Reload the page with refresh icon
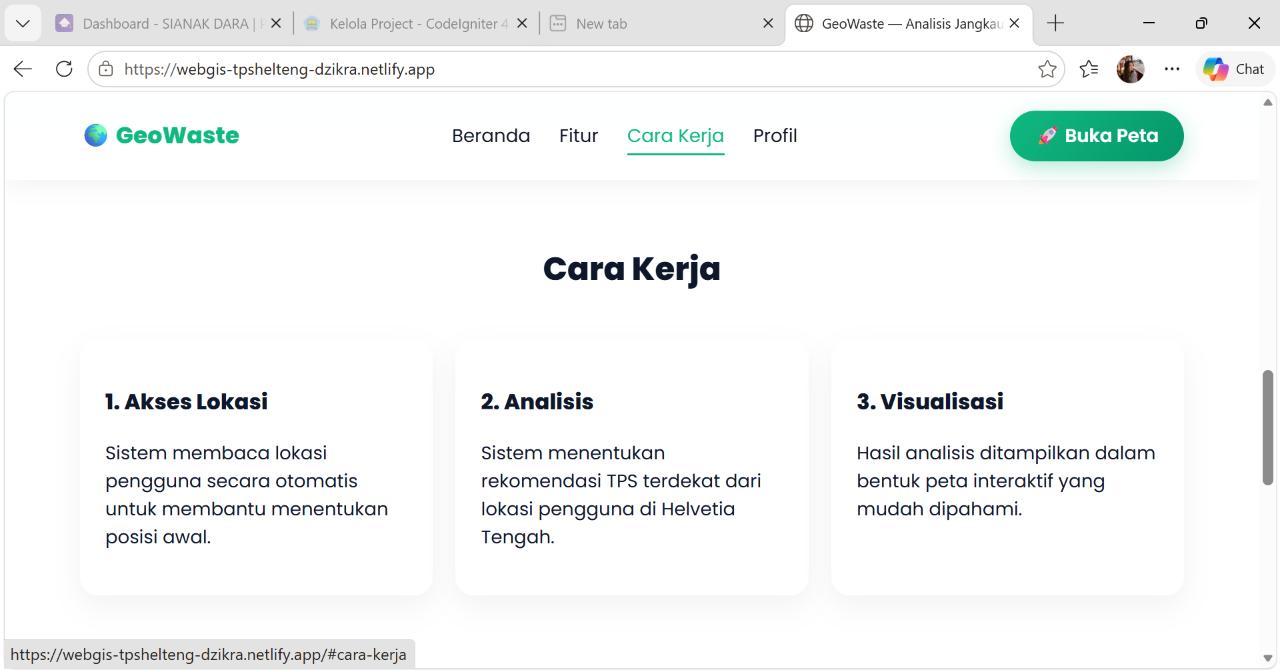The height and width of the screenshot is (672, 1280). pyautogui.click(x=64, y=69)
